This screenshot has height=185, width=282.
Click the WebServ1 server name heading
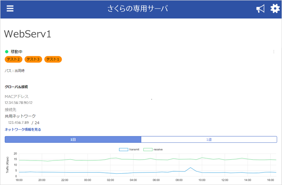(27, 34)
